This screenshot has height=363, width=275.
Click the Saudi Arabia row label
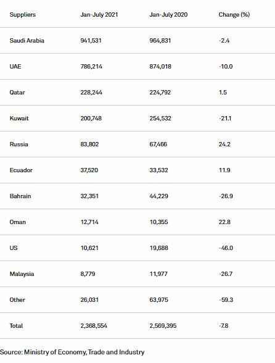(x=27, y=41)
